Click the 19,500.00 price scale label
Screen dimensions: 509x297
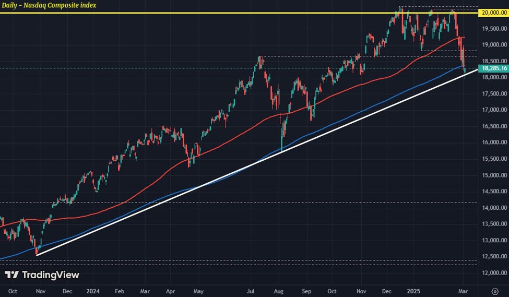coord(493,29)
